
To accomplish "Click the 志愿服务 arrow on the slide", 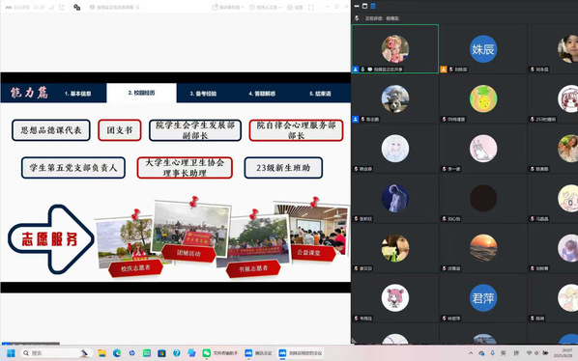I will [x=51, y=239].
